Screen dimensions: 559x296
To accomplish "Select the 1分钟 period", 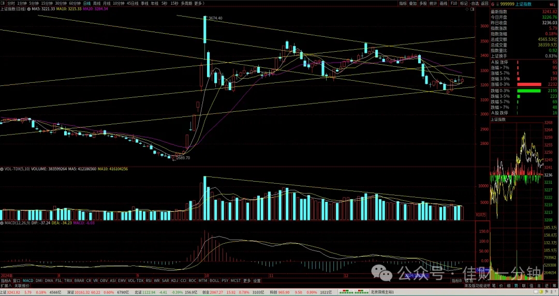I will (22, 3).
